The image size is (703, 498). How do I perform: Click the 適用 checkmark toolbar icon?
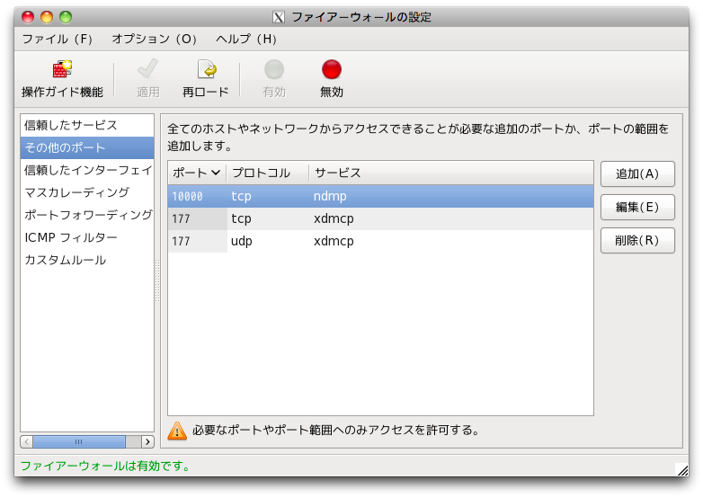point(147,70)
